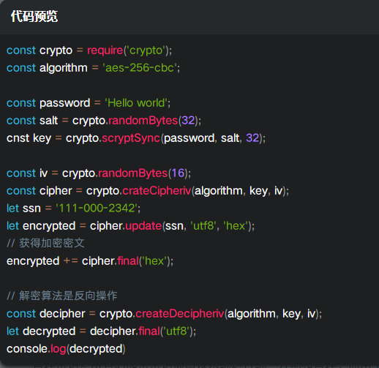Viewport: 379px width, 368px height.
Task: Click the comment 解密算法是反向操作
Action: pos(62,296)
